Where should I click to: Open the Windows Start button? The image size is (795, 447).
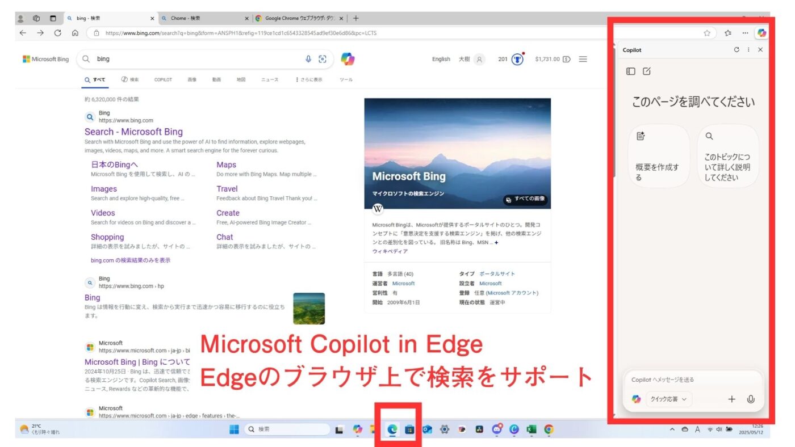pos(234,429)
